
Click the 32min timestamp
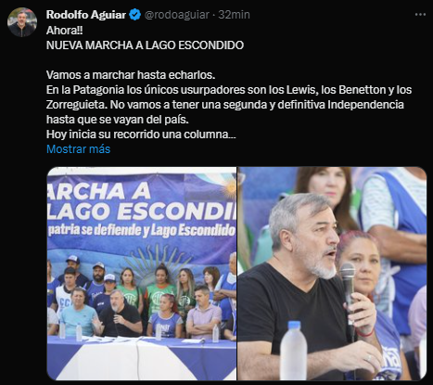point(234,15)
